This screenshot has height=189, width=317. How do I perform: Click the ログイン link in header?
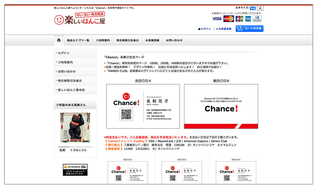click(205, 29)
